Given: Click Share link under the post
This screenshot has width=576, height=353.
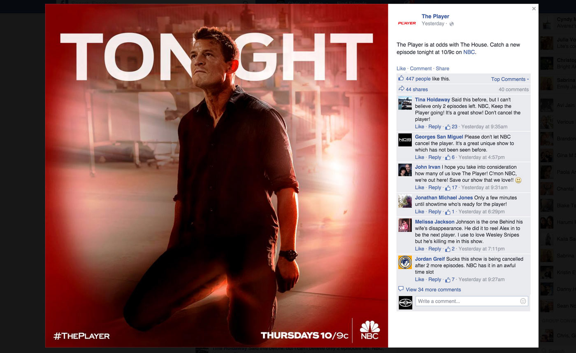Looking at the screenshot, I should (443, 68).
